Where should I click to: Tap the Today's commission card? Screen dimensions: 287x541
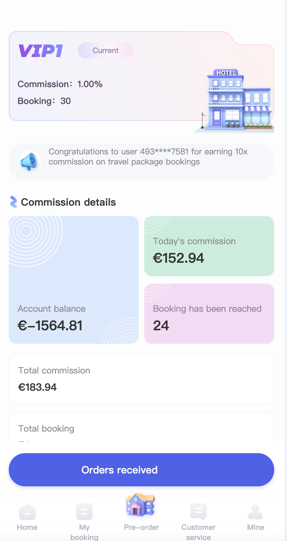[x=209, y=246]
